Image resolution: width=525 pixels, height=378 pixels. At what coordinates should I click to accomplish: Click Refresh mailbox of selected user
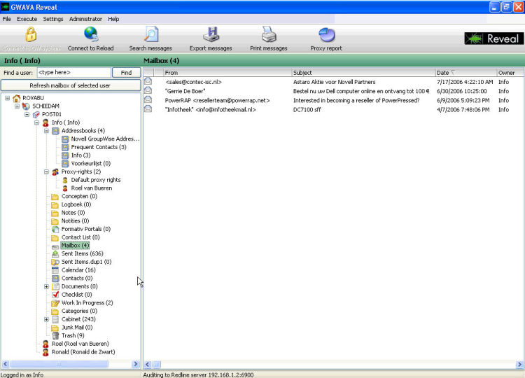pyautogui.click(x=71, y=85)
